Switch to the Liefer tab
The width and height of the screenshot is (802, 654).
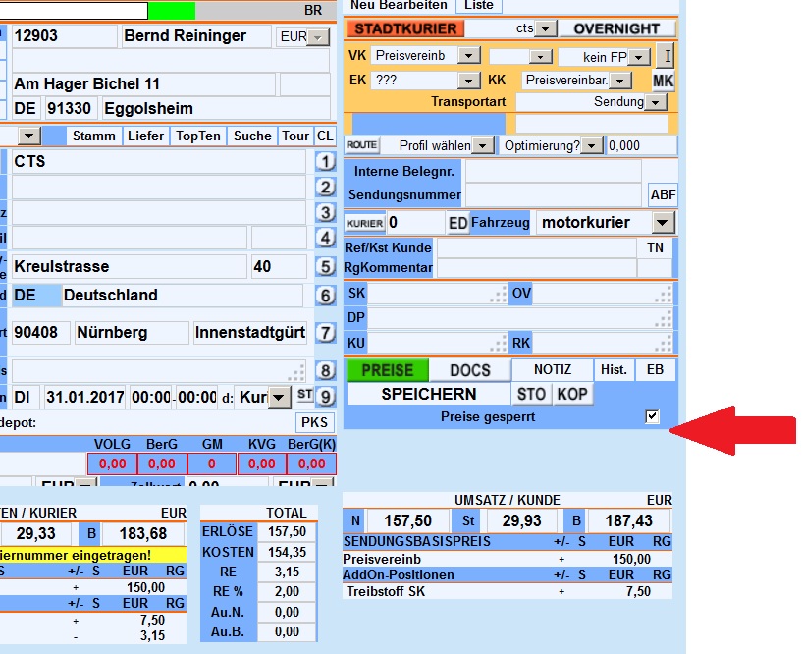[x=145, y=136]
